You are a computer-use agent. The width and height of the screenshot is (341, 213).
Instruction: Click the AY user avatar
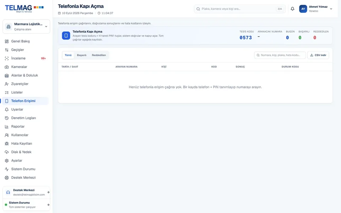tap(303, 9)
